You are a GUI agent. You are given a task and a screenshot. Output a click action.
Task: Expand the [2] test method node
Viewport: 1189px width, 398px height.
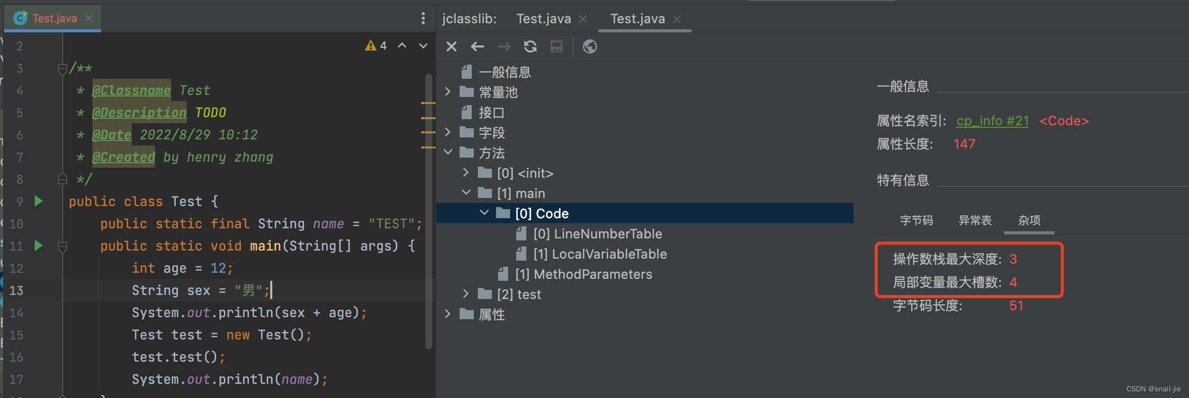(x=466, y=293)
